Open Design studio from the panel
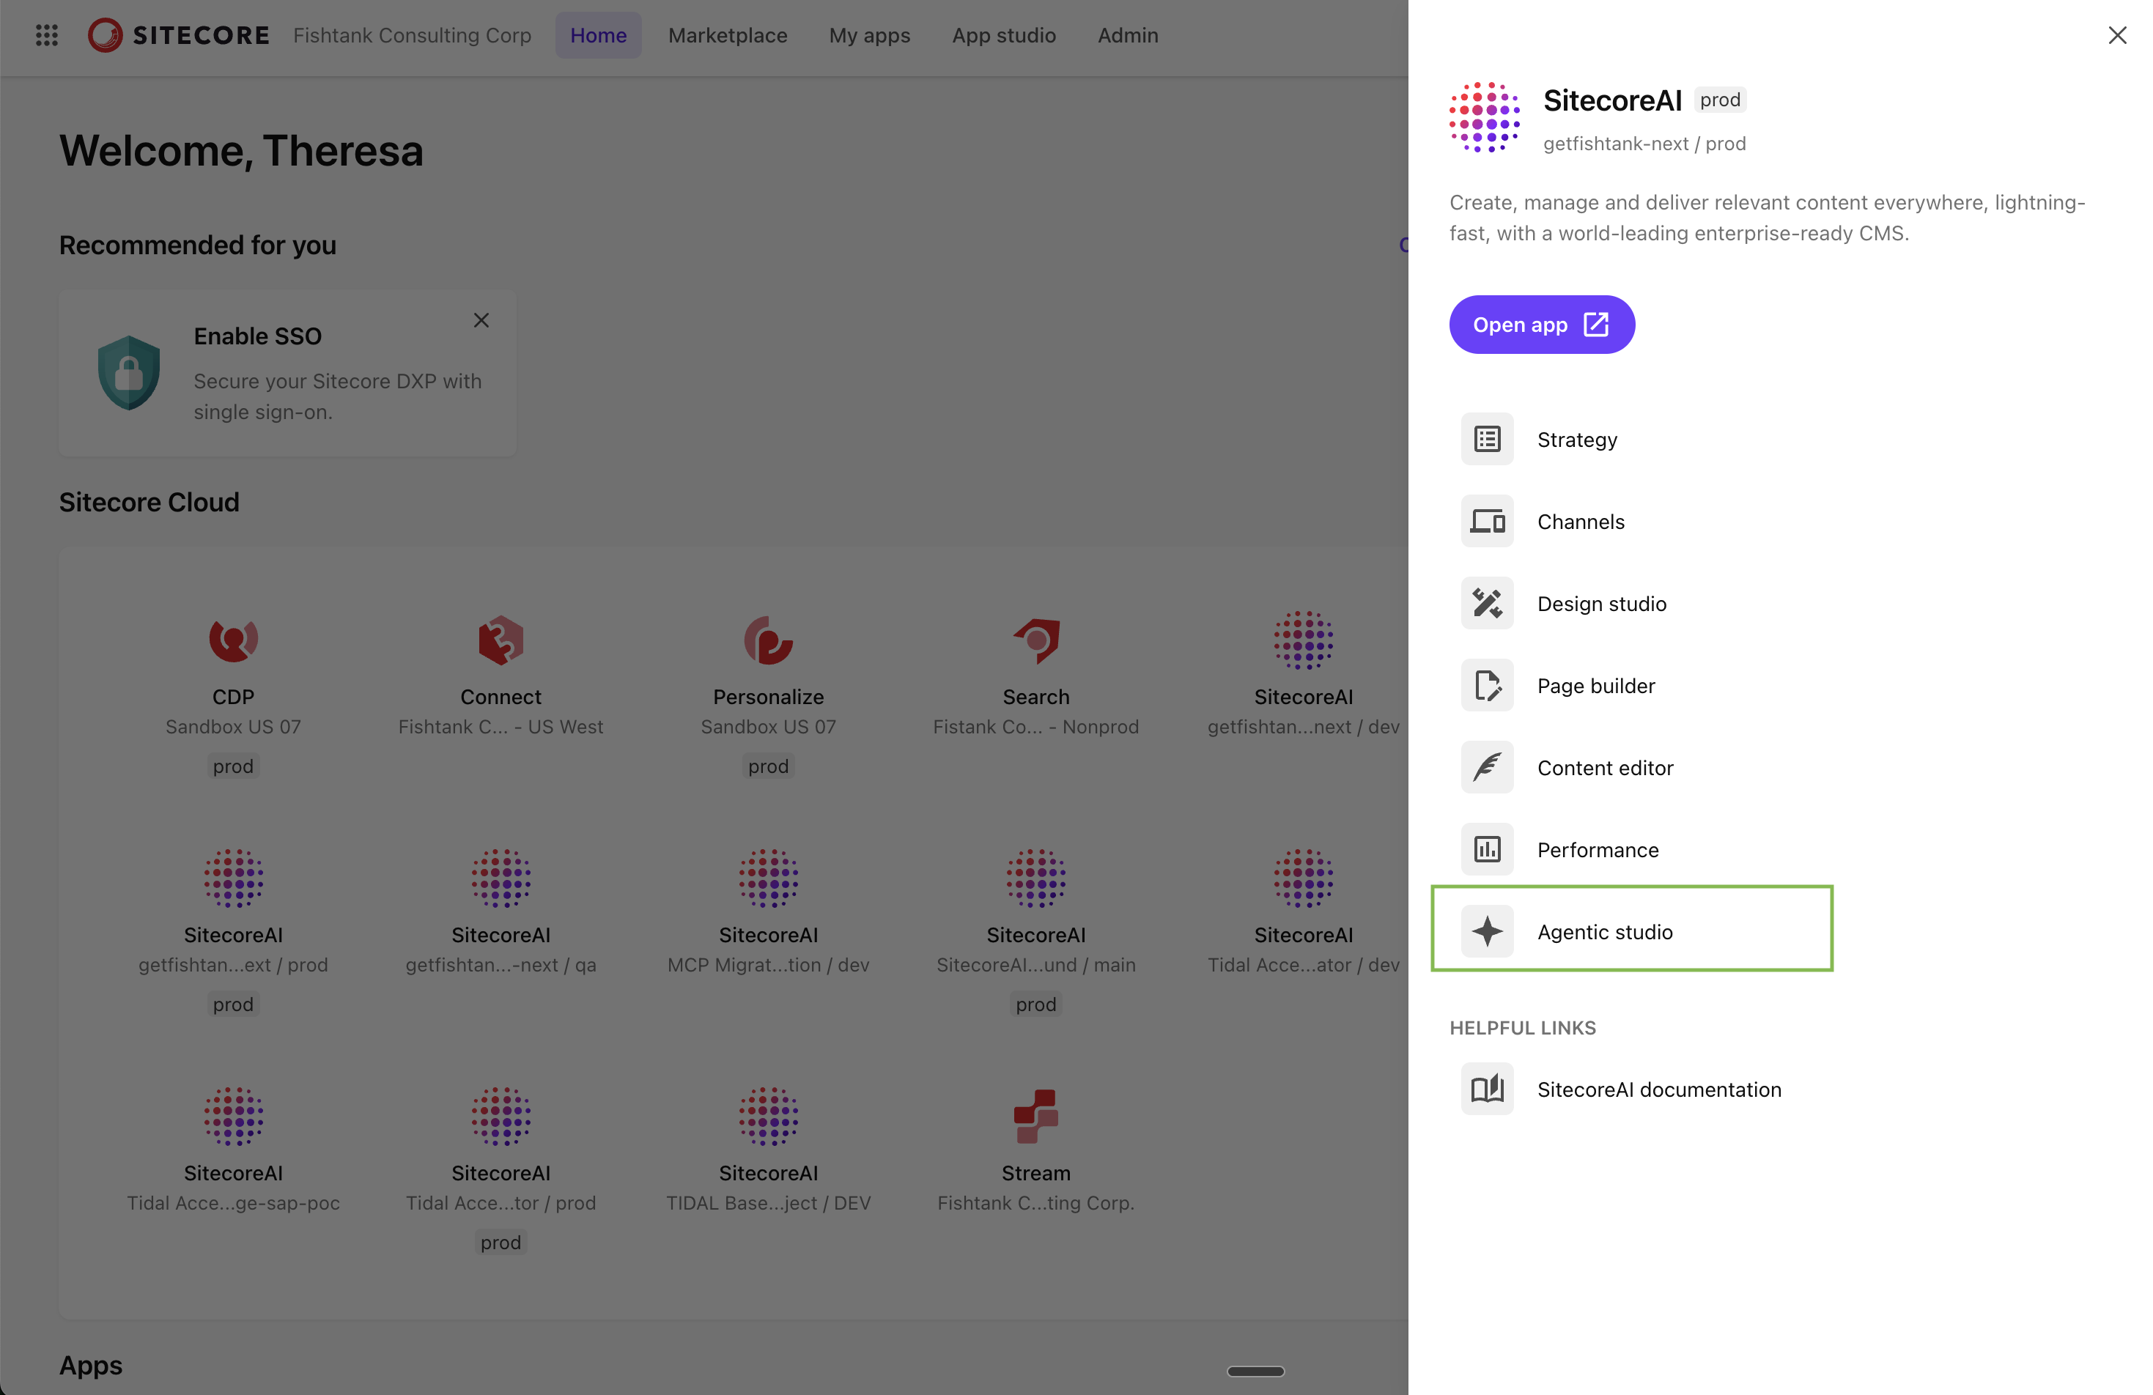 (x=1486, y=602)
